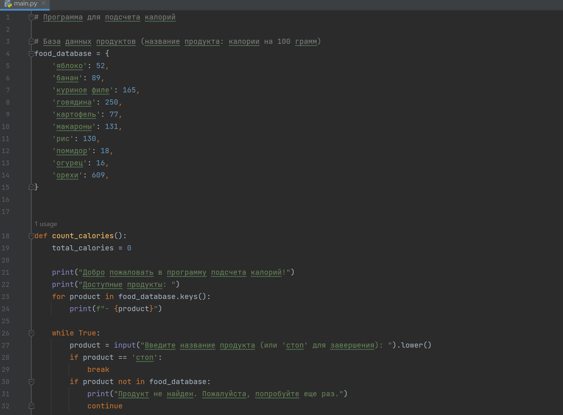Collapse the comment block at line 1
The height and width of the screenshot is (415, 563).
(x=31, y=18)
